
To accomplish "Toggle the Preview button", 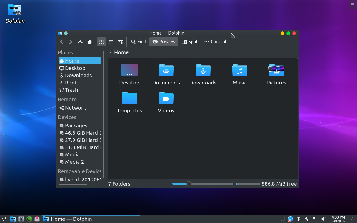I will 164,42.
